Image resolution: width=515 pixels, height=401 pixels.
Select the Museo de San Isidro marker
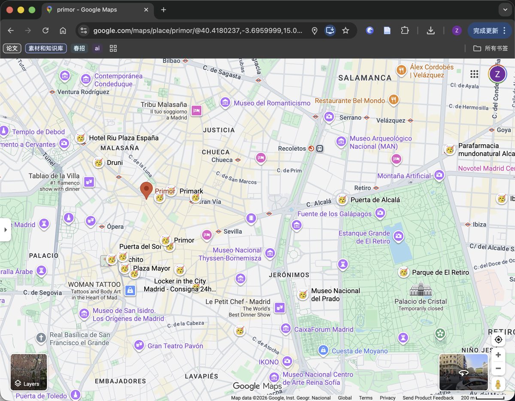click(x=85, y=314)
